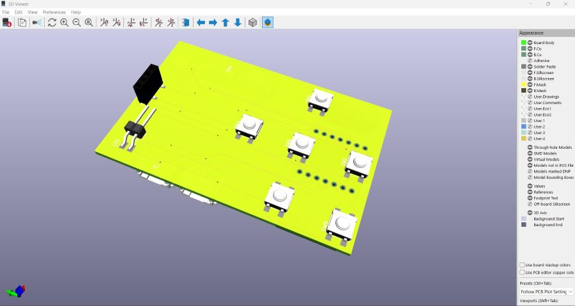The height and width of the screenshot is (306, 575).
Task: Hide the B.Silkscreen layer
Action: coord(530,79)
